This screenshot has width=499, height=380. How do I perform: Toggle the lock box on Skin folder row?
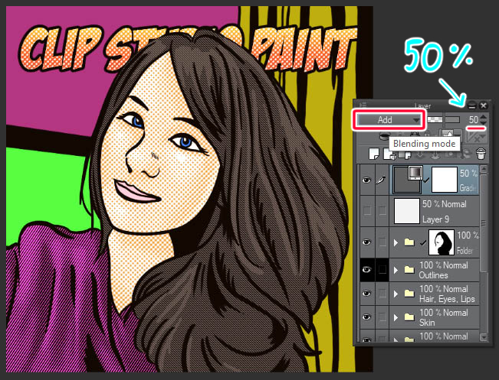(382, 317)
